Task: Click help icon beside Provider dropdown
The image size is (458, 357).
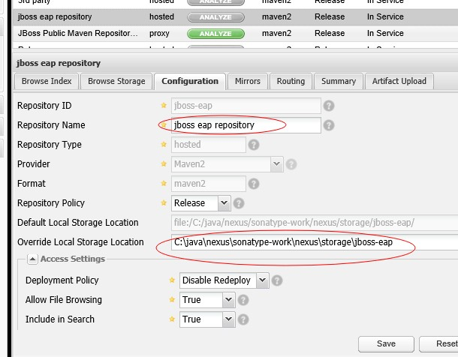Action: click(x=291, y=164)
